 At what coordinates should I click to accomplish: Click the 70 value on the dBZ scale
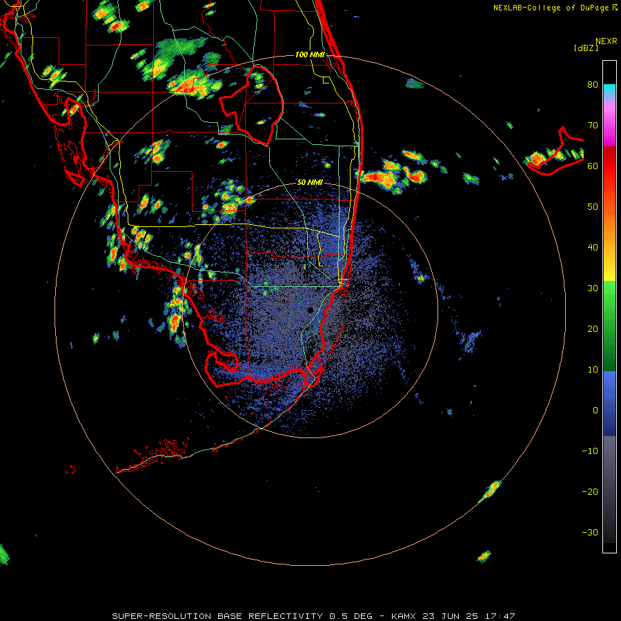(x=593, y=126)
